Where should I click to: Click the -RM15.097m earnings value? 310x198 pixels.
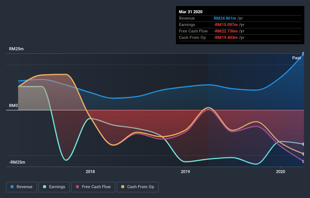(x=225, y=25)
